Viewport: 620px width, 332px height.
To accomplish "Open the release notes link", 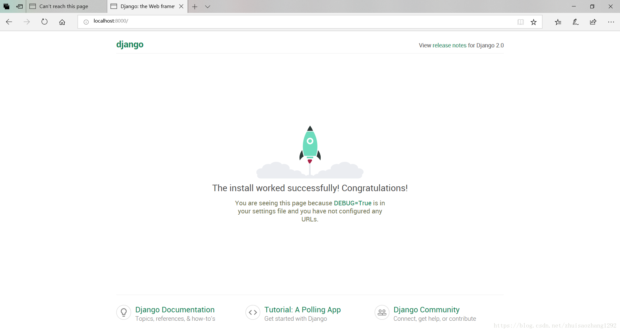I will [x=449, y=45].
